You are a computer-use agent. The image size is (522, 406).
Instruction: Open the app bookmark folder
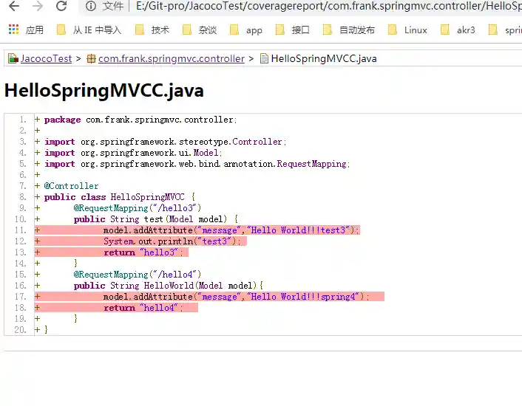[x=246, y=30]
